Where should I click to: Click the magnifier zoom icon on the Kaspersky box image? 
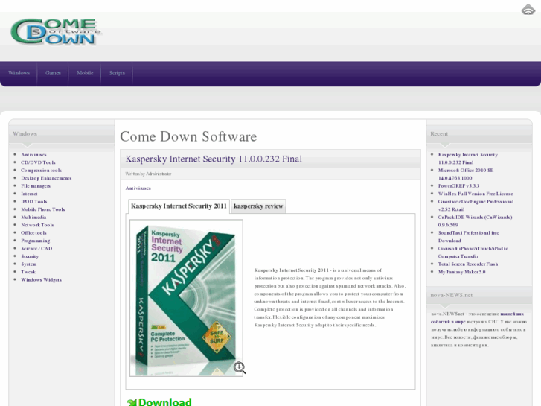click(x=240, y=368)
